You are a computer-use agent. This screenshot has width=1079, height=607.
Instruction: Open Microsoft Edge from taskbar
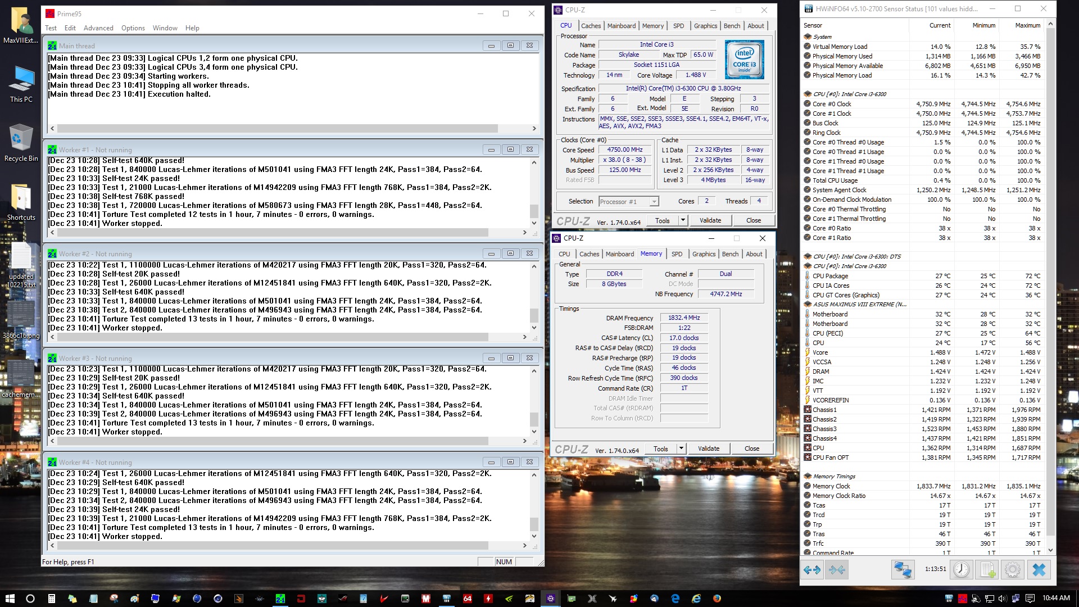(675, 599)
